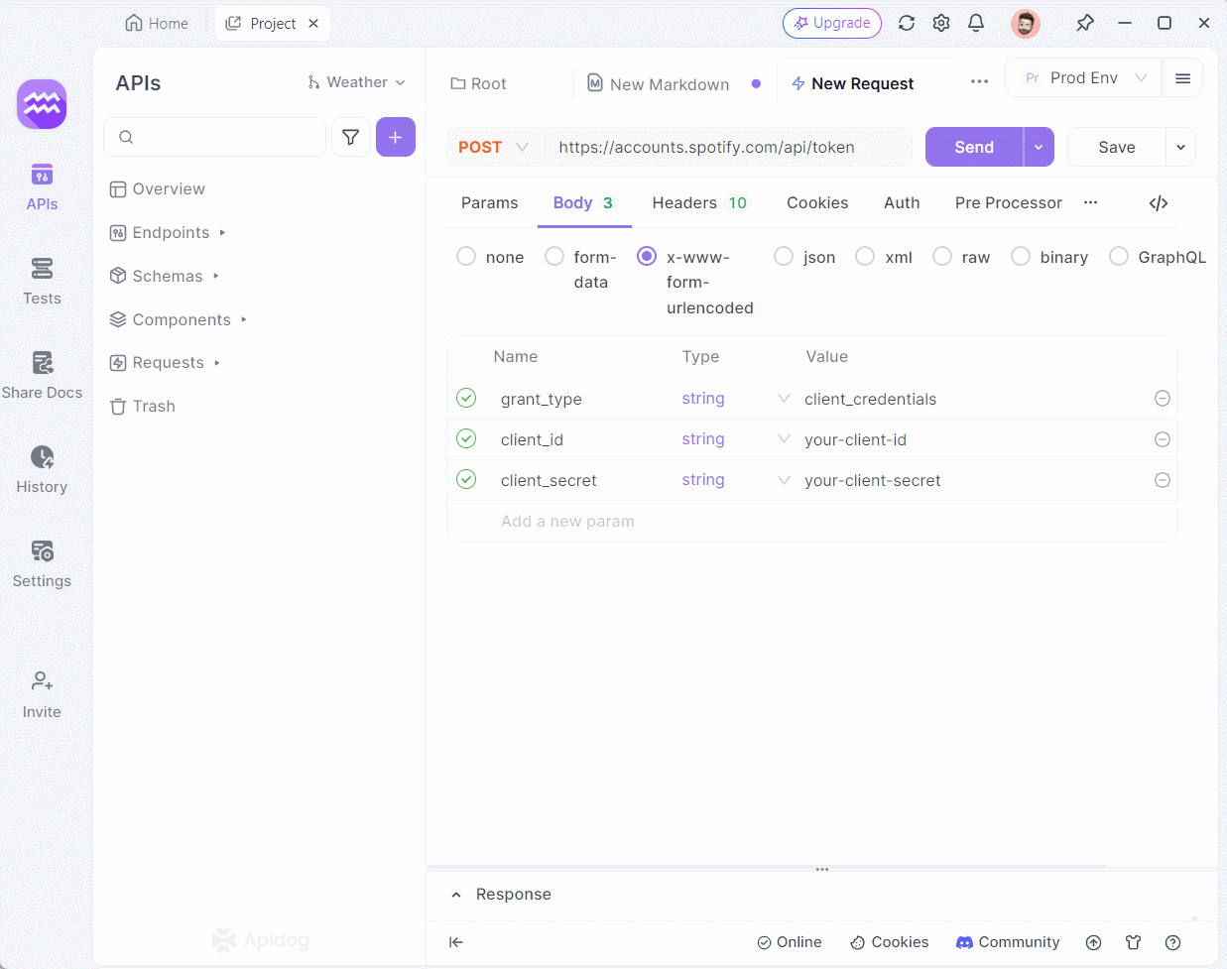Open the Cookies manager in status bar
Screen dimensions: 1227x969
[890, 942]
